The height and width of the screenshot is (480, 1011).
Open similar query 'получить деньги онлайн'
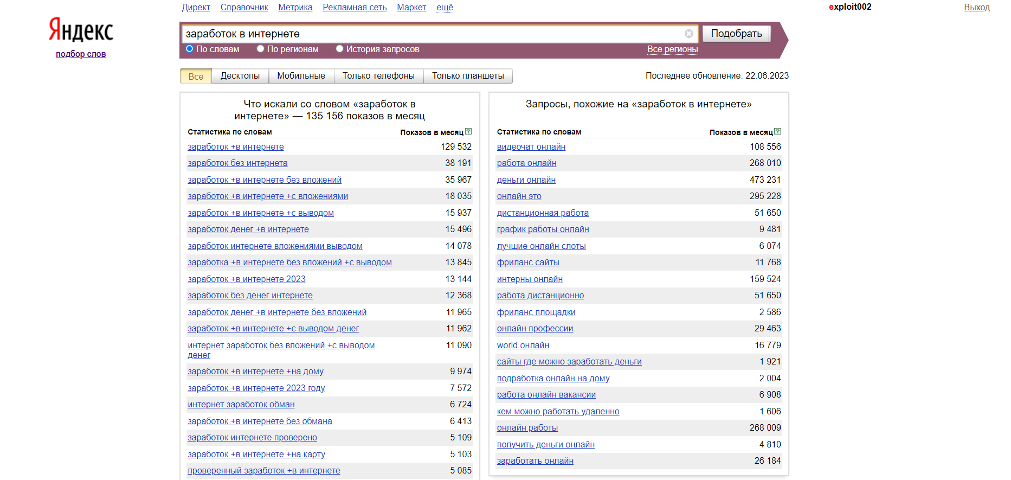click(x=546, y=445)
